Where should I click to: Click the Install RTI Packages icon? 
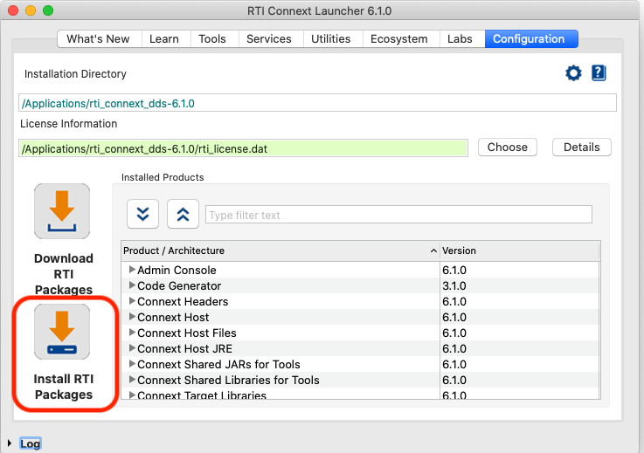62,332
